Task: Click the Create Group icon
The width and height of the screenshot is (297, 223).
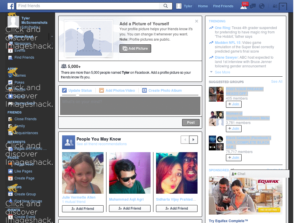Action: [x=10, y=194]
